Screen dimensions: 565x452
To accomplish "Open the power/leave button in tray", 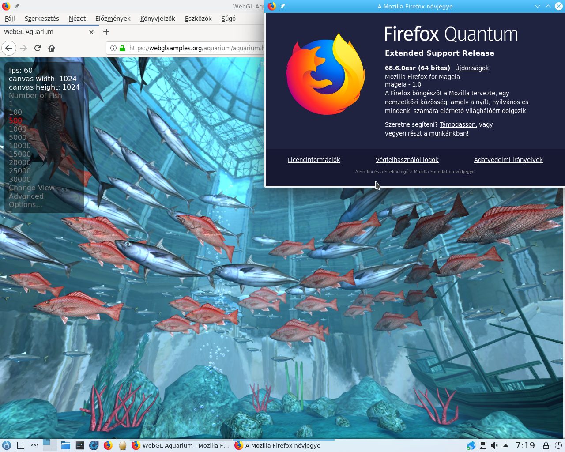I will [x=558, y=445].
